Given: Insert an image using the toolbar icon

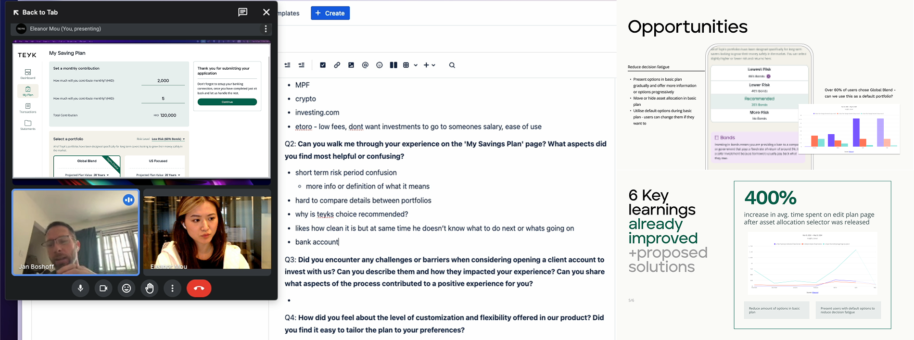Looking at the screenshot, I should coord(351,65).
